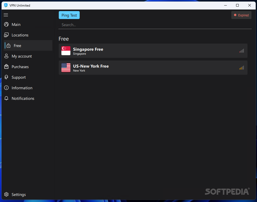Open the Purchases section
The image size is (257, 202).
pos(28,67)
